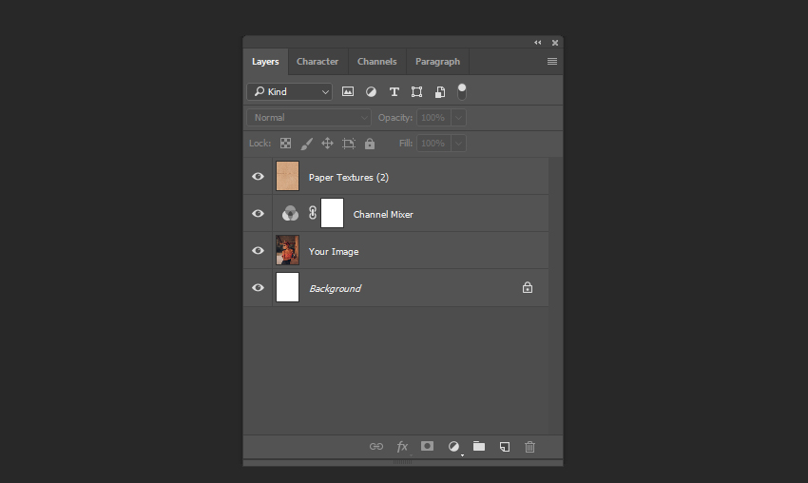Close the Layers panel
Image resolution: width=808 pixels, height=483 pixels.
click(x=555, y=43)
